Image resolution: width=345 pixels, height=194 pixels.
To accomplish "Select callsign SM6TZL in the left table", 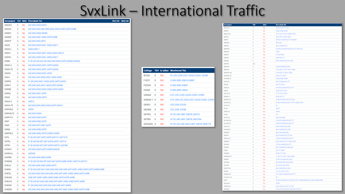I will tap(8, 173).
